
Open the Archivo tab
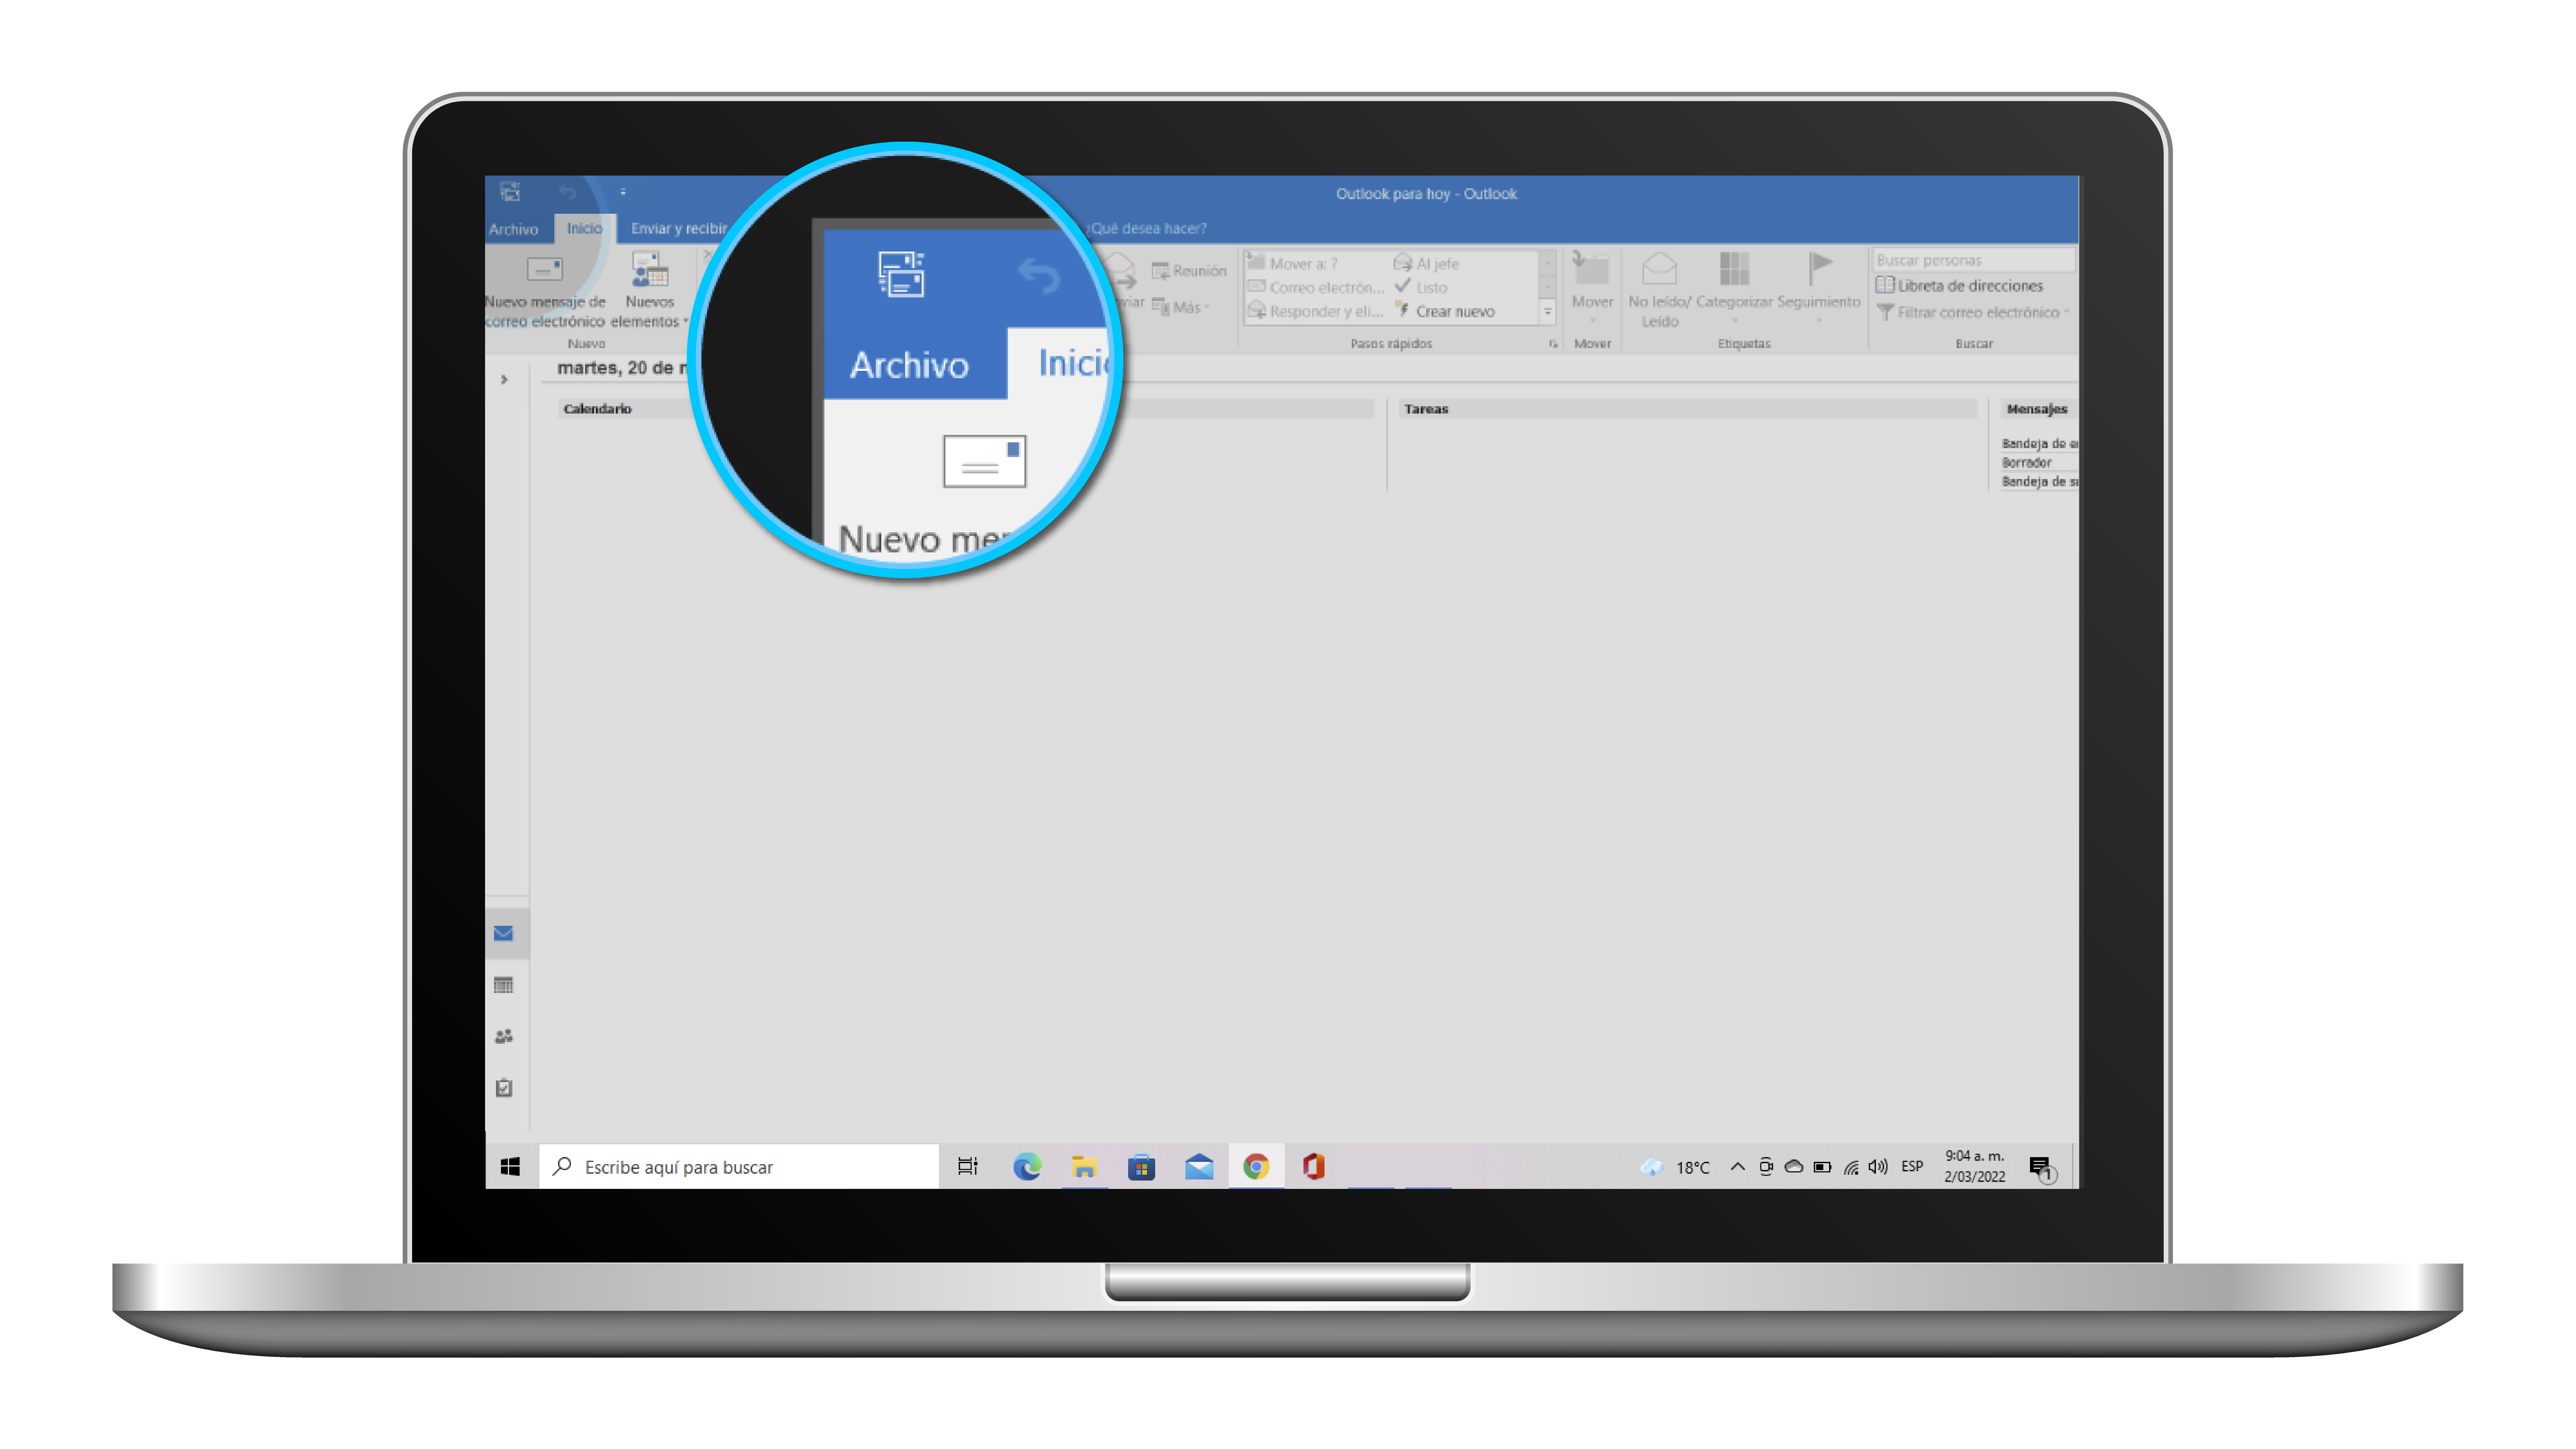tap(513, 229)
